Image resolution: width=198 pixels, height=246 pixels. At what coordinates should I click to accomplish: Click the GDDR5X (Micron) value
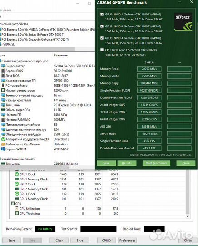click(66, 164)
